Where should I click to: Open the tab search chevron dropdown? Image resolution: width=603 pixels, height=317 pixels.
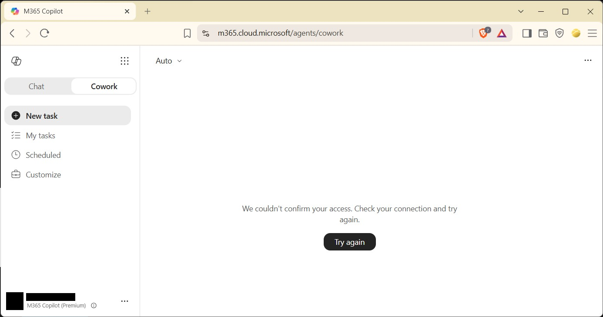coord(521,11)
